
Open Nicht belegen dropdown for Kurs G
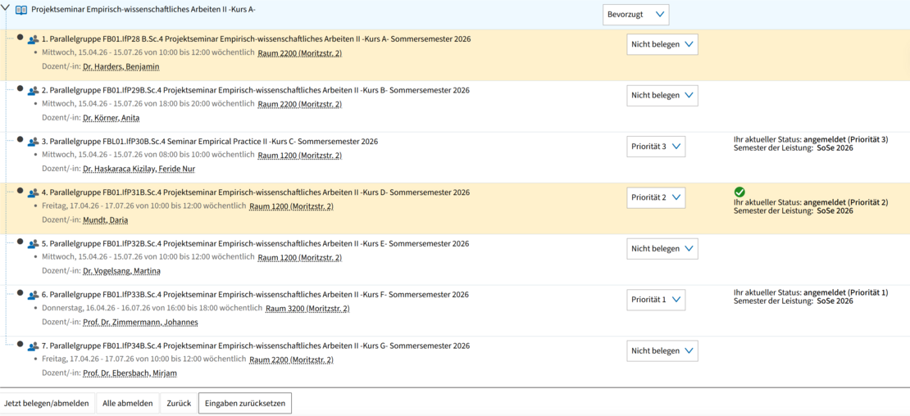click(x=662, y=350)
